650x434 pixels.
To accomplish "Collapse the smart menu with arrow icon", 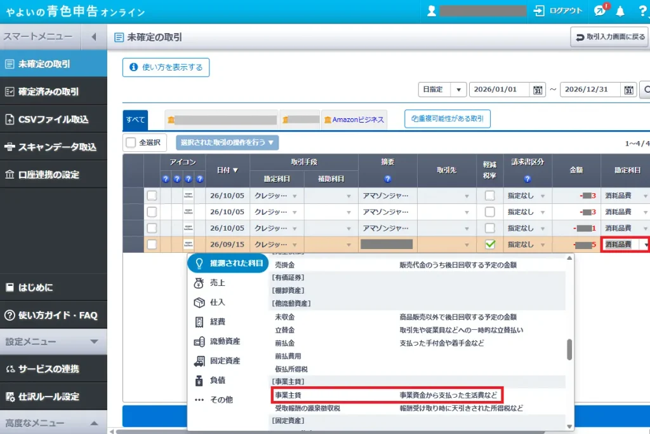I will 94,37.
